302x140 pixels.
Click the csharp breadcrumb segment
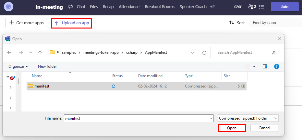pos(132,52)
